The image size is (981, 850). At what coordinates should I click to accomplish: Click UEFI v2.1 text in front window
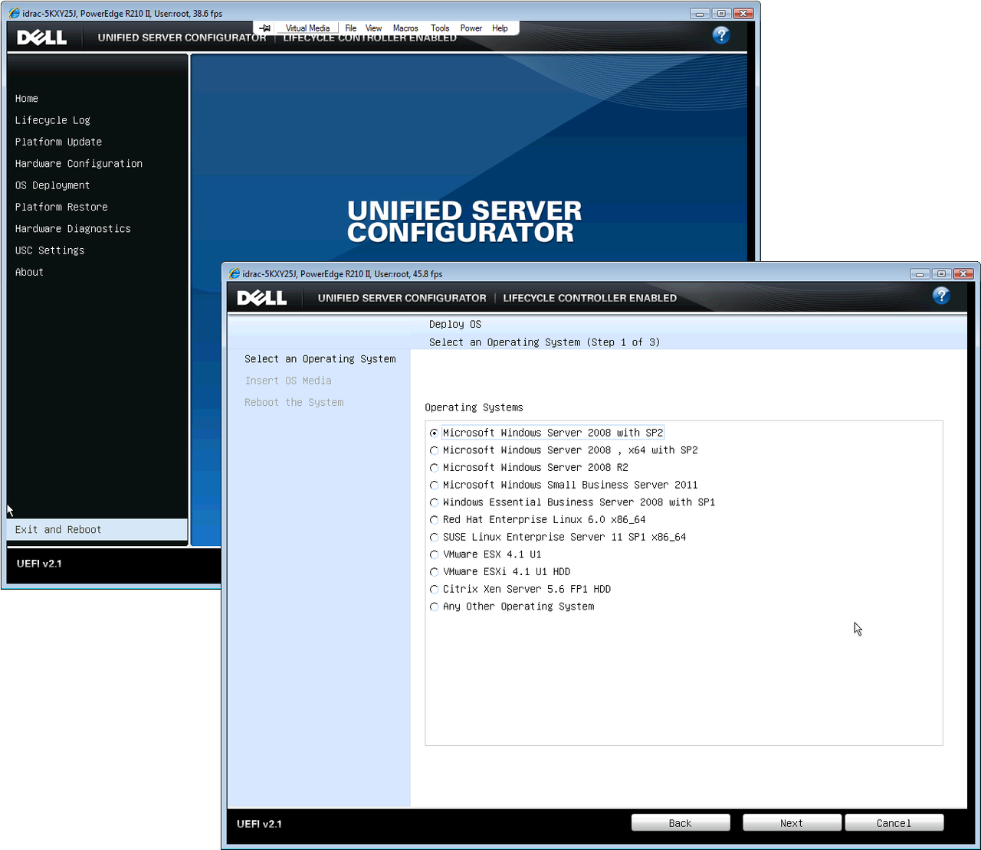[x=260, y=824]
